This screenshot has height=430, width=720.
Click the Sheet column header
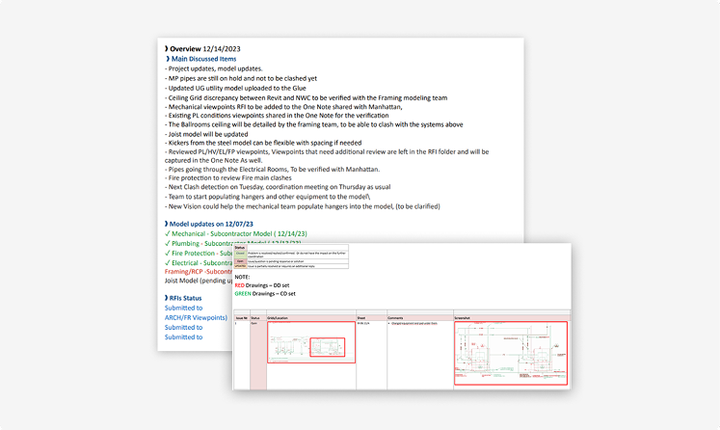point(361,316)
